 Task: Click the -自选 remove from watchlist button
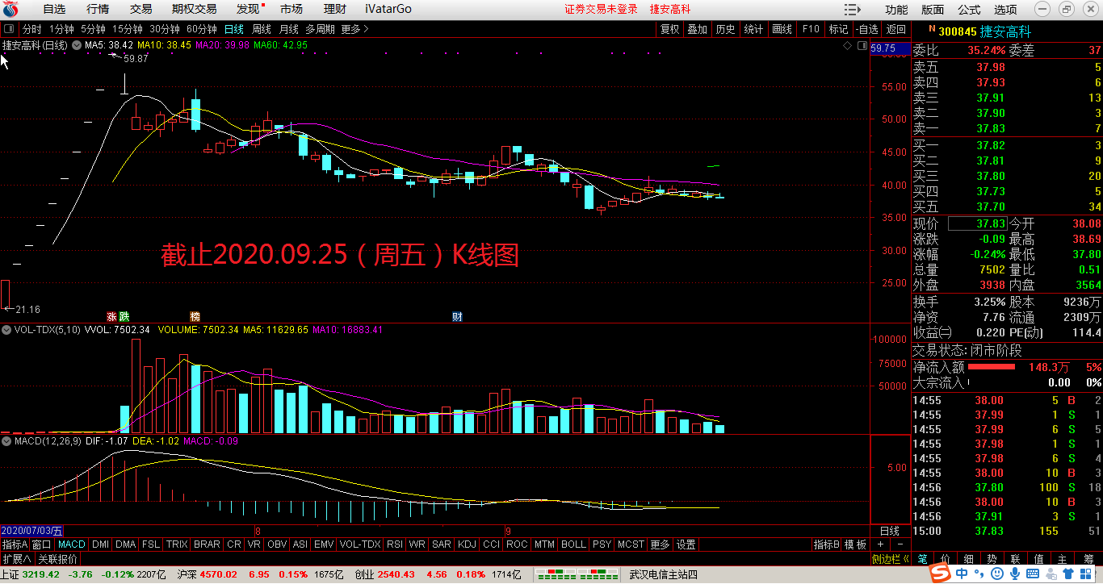point(867,29)
